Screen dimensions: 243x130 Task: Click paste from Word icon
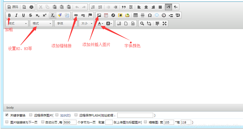(69, 7)
